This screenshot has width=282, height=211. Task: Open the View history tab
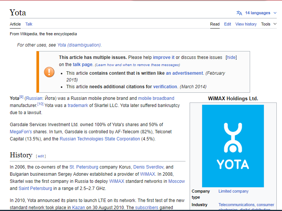pos(246,24)
